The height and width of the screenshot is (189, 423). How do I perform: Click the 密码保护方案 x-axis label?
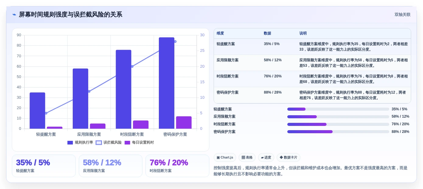[x=175, y=134]
